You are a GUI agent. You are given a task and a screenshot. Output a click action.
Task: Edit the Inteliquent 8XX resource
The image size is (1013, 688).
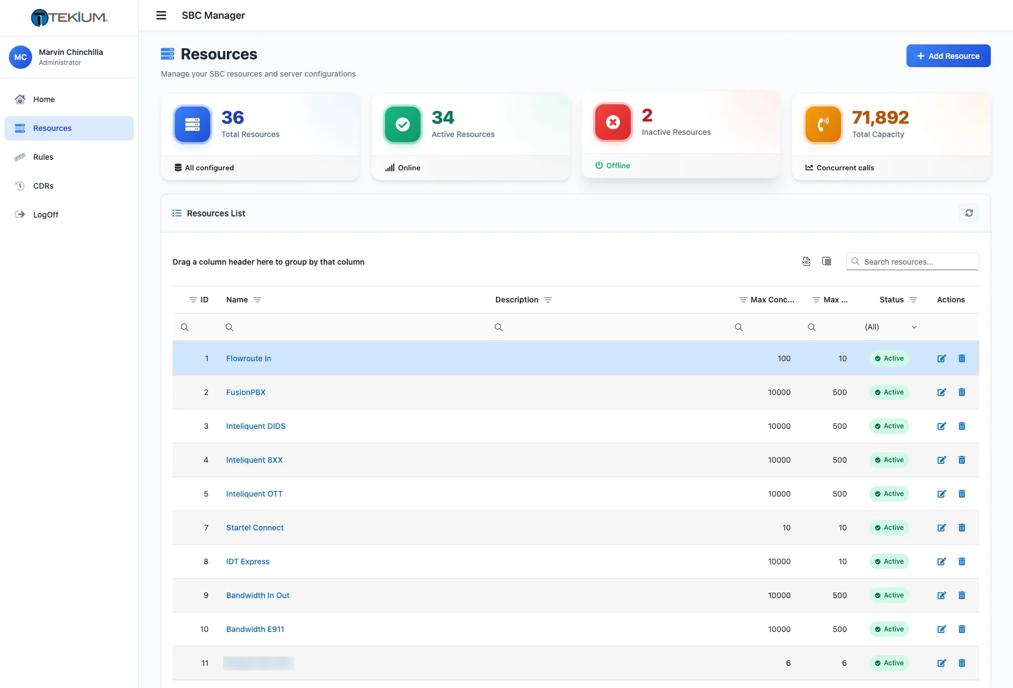941,460
